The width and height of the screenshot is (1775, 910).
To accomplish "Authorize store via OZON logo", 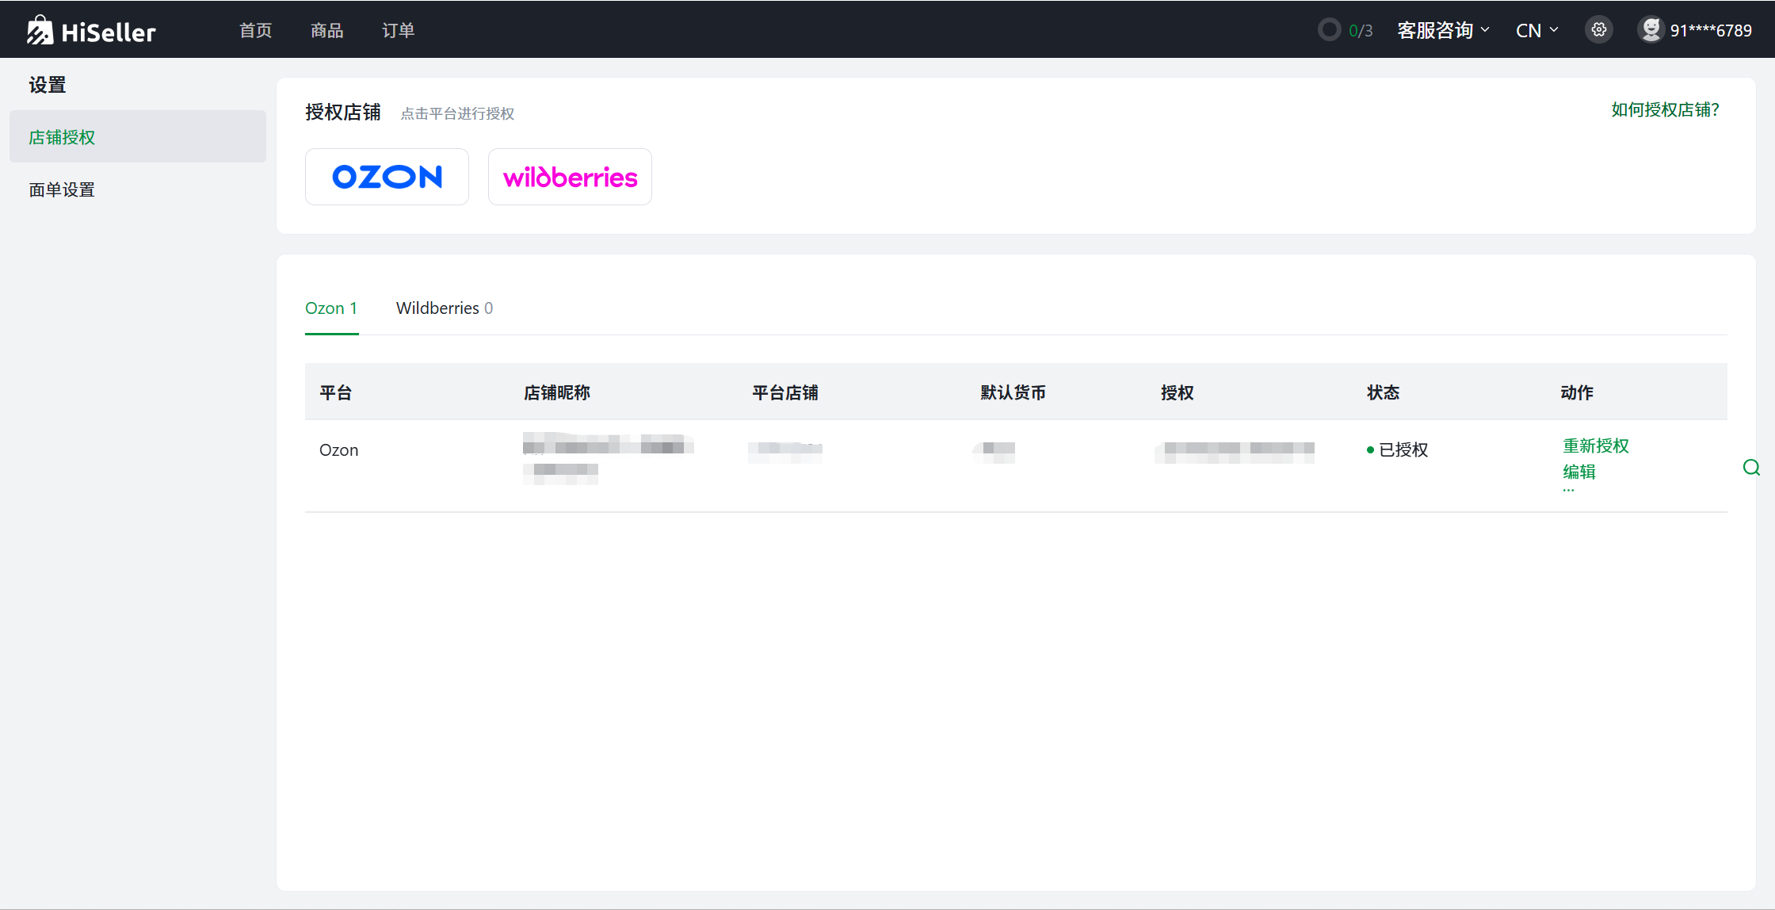I will [387, 177].
